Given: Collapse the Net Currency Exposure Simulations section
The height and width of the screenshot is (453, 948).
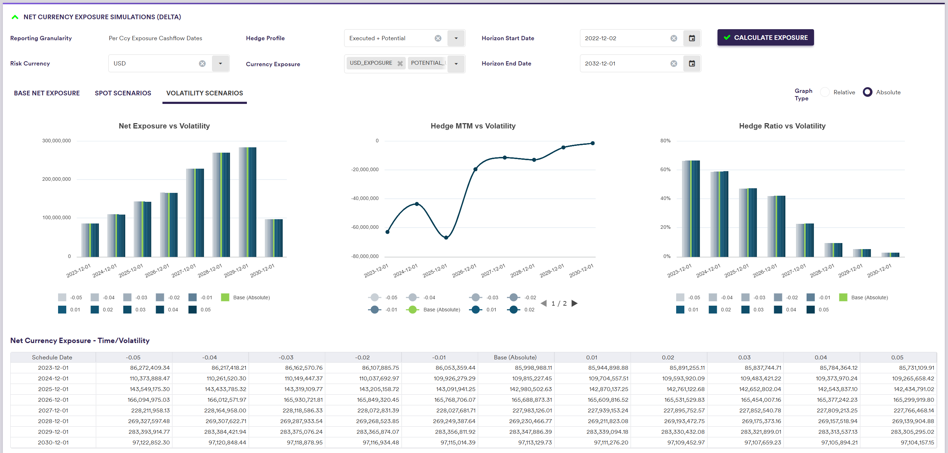Looking at the screenshot, I should click(15, 17).
